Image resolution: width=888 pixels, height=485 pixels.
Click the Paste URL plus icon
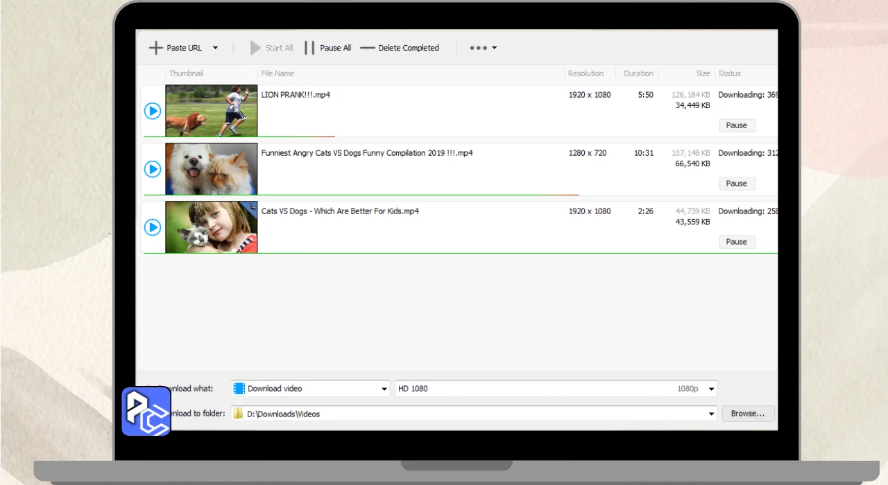[x=156, y=48]
